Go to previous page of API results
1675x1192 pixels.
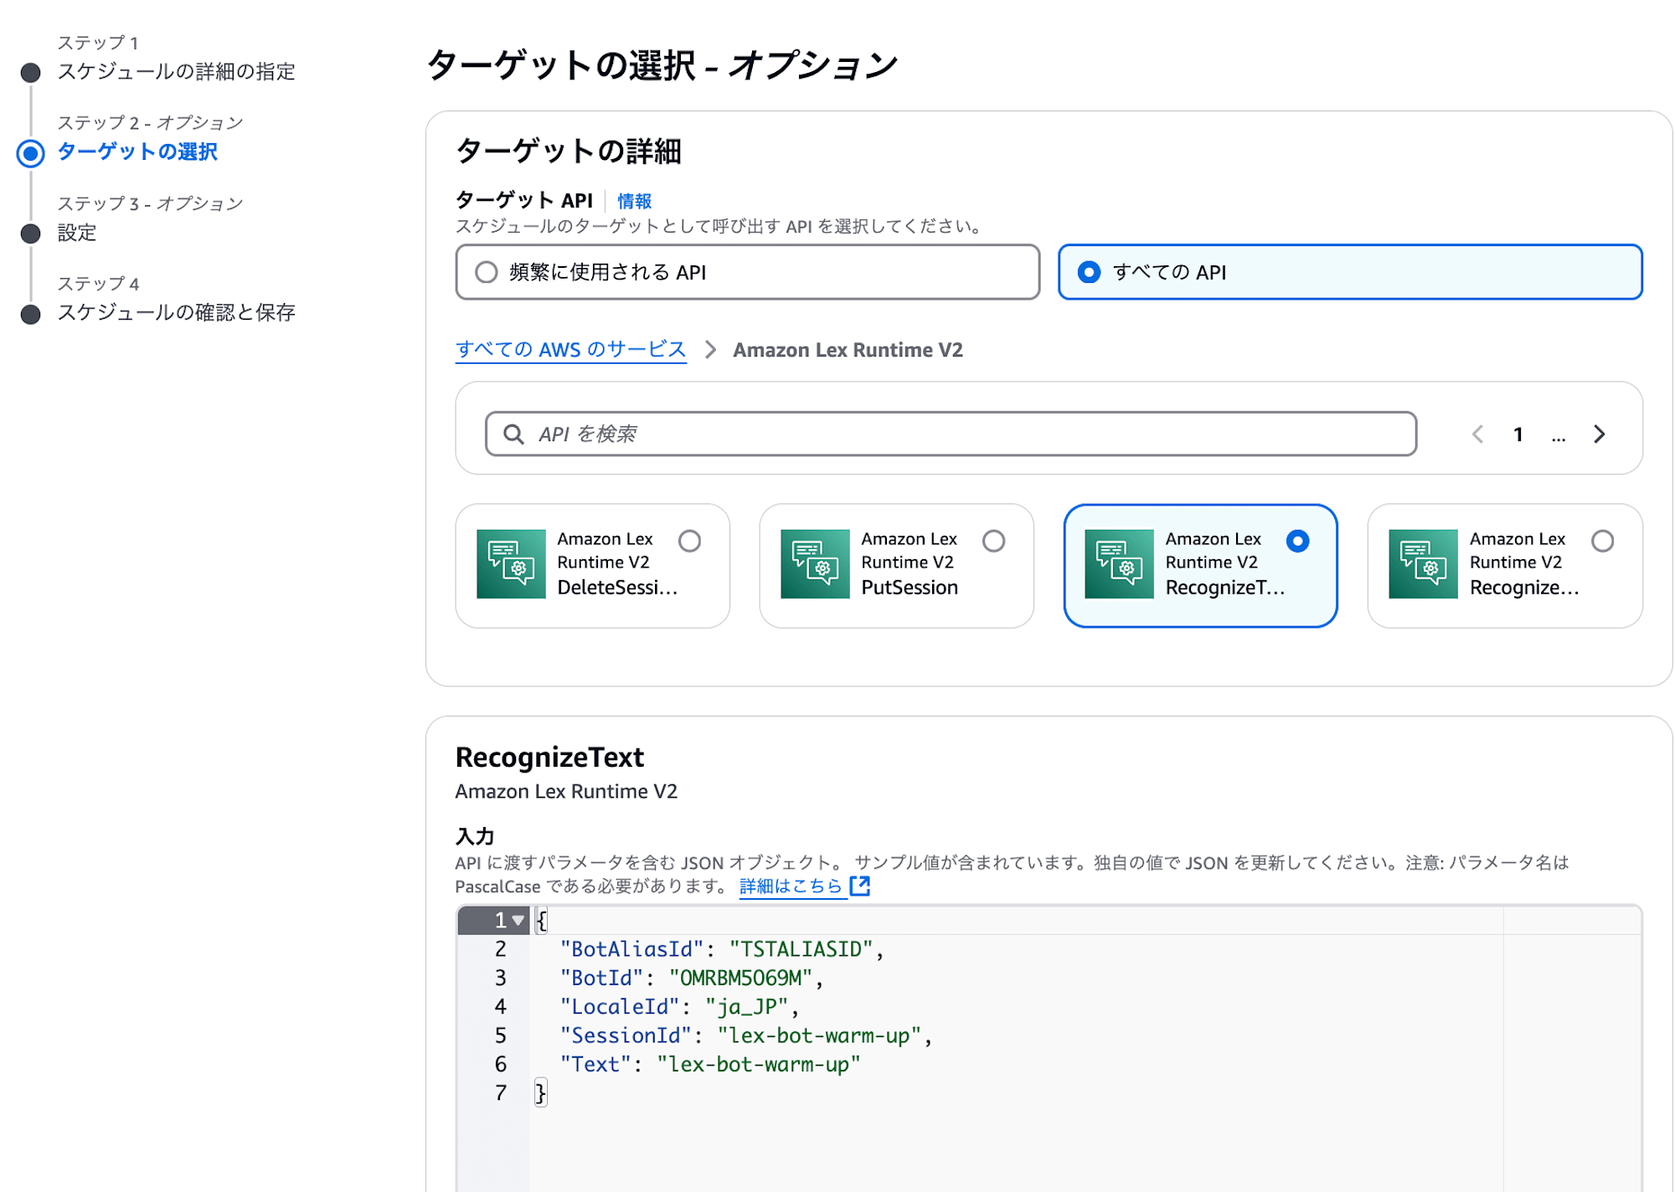pyautogui.click(x=1478, y=434)
